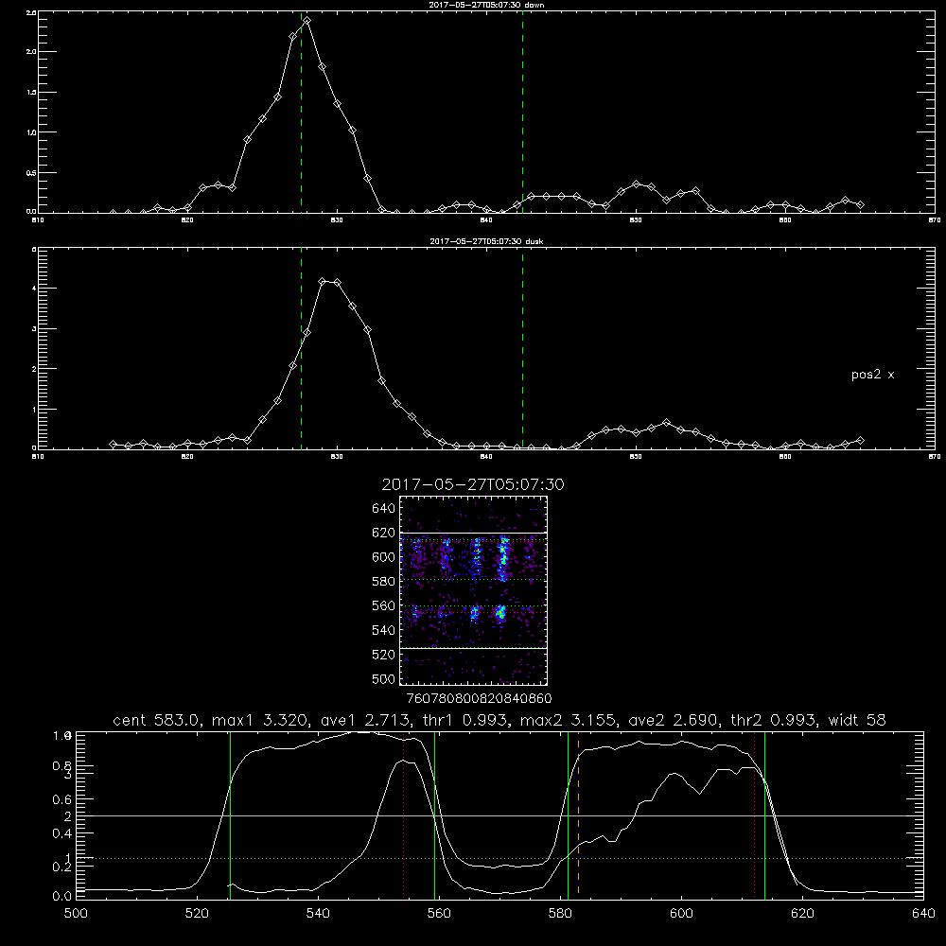Select the 'pos2 x' label in dusk plot

click(872, 375)
